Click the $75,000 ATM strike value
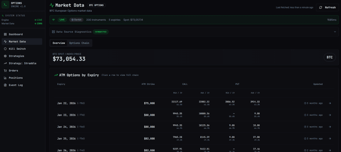 click(x=149, y=103)
